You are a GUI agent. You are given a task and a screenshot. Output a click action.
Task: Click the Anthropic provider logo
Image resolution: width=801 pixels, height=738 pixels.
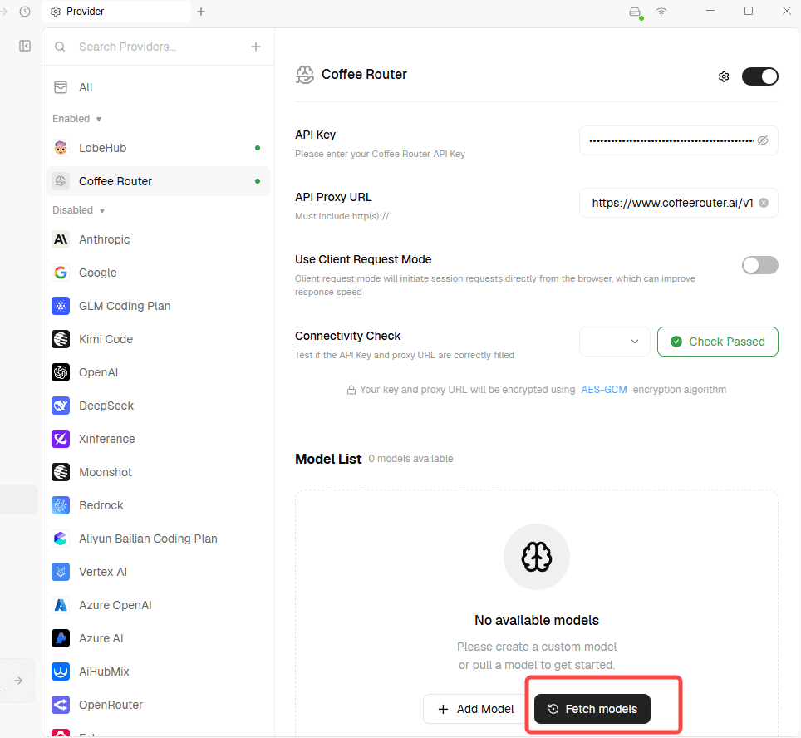coord(61,239)
